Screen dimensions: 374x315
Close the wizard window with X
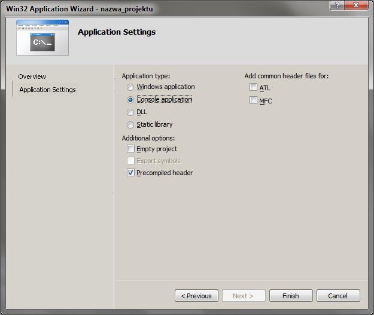(356, 5)
